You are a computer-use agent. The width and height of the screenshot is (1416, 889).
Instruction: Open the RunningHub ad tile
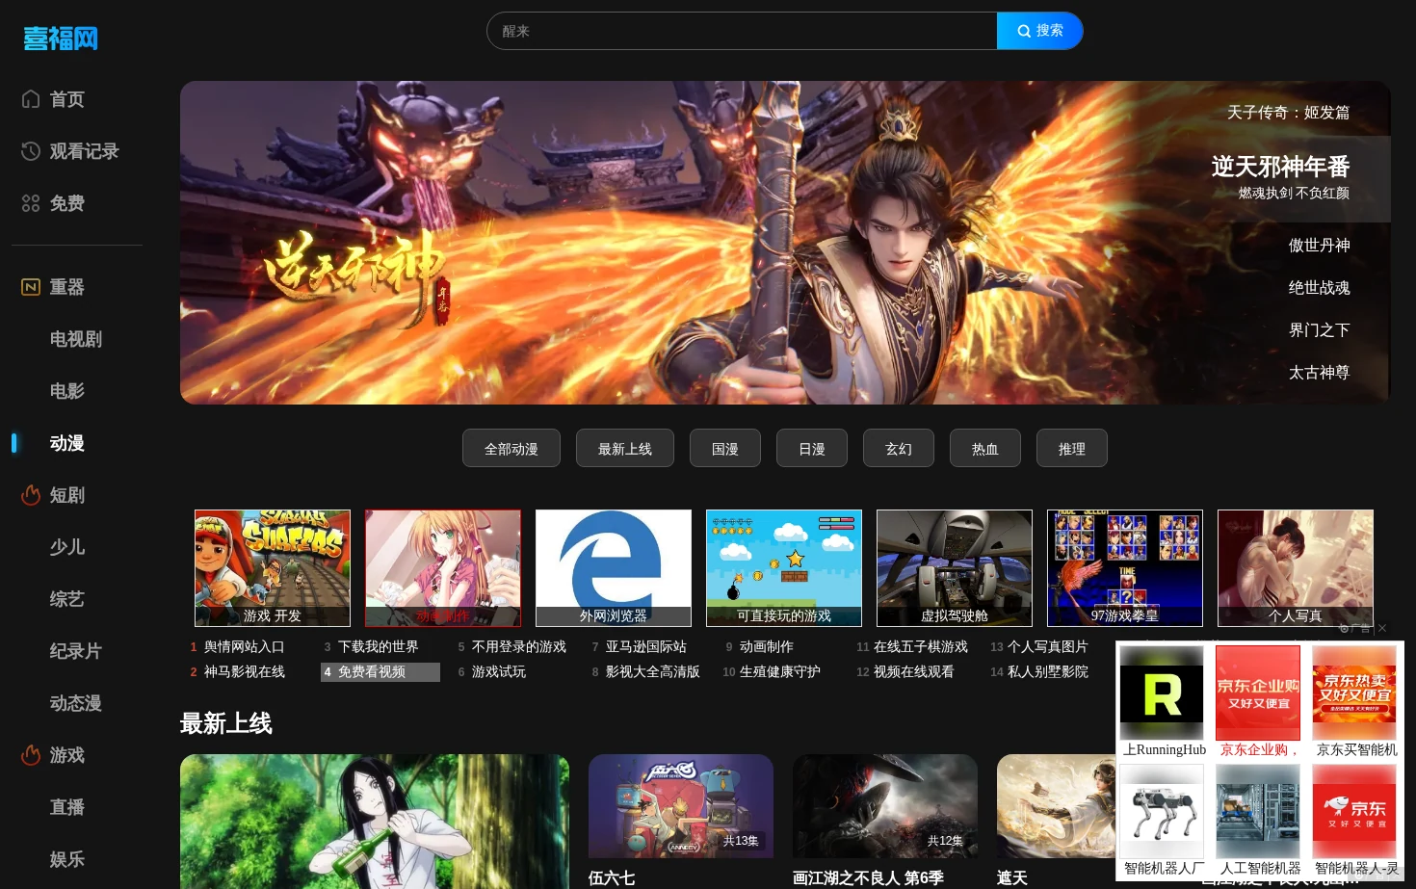[1163, 702]
